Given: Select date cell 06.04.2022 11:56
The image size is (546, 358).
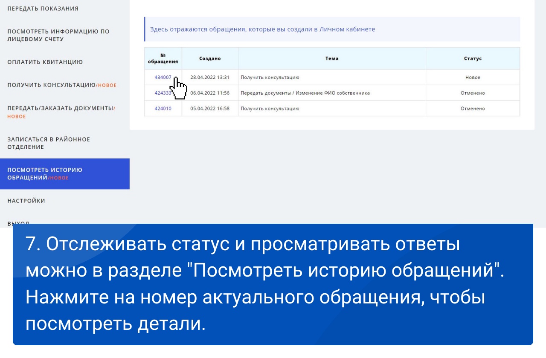Looking at the screenshot, I should click(x=210, y=93).
